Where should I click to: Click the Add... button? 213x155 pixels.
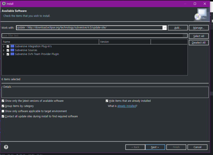click(x=178, y=28)
